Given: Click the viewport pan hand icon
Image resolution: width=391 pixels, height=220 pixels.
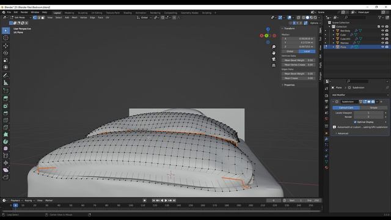Looking at the screenshot, I should pyautogui.click(x=274, y=53).
